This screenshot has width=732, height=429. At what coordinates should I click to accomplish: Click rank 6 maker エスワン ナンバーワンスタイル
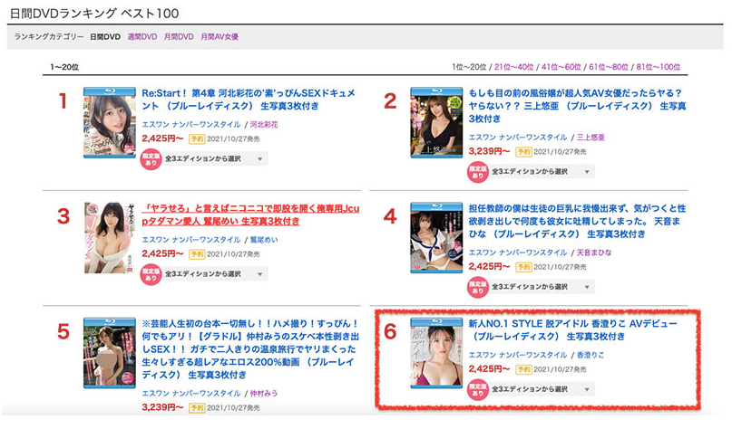[x=518, y=355]
